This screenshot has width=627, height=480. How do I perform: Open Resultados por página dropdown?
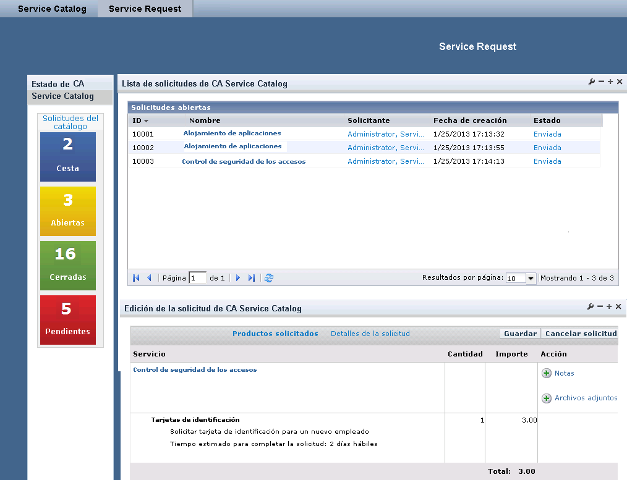pos(531,279)
